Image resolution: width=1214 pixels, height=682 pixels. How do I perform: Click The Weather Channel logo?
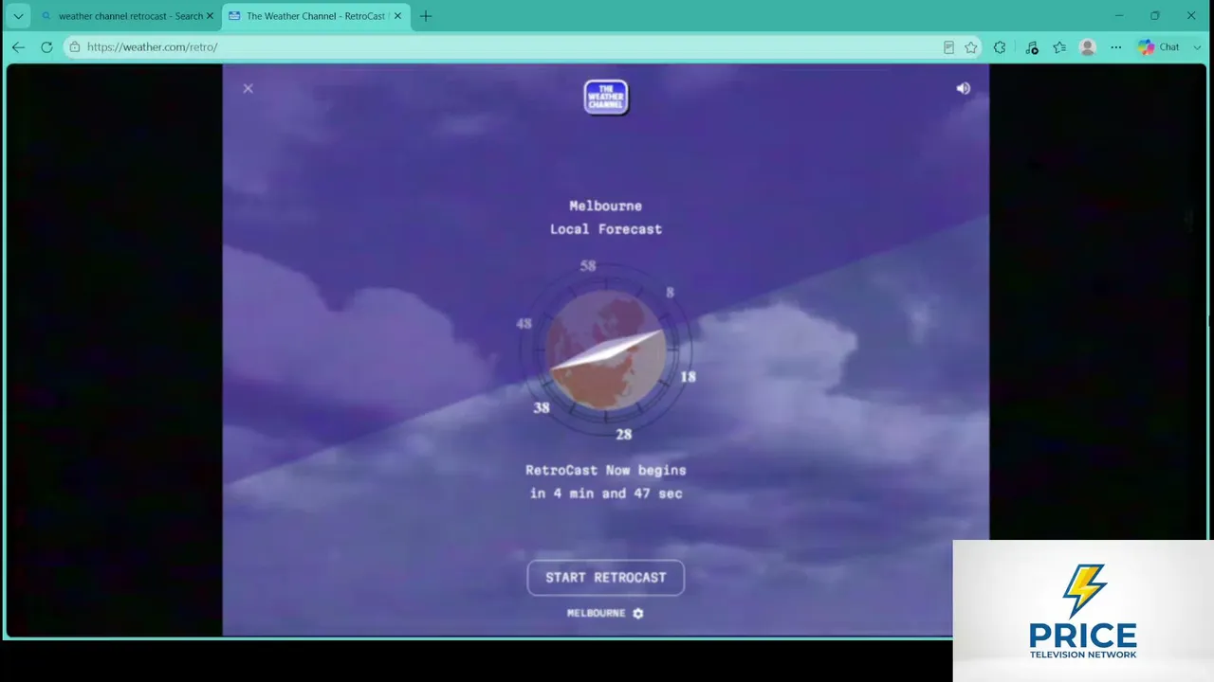tap(606, 98)
